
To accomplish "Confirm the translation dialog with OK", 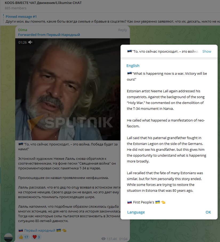I will [208, 212].
